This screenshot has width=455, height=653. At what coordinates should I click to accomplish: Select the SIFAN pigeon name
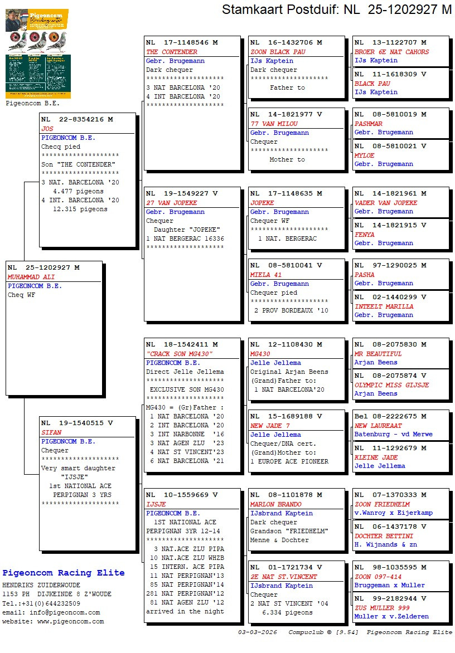[51, 432]
